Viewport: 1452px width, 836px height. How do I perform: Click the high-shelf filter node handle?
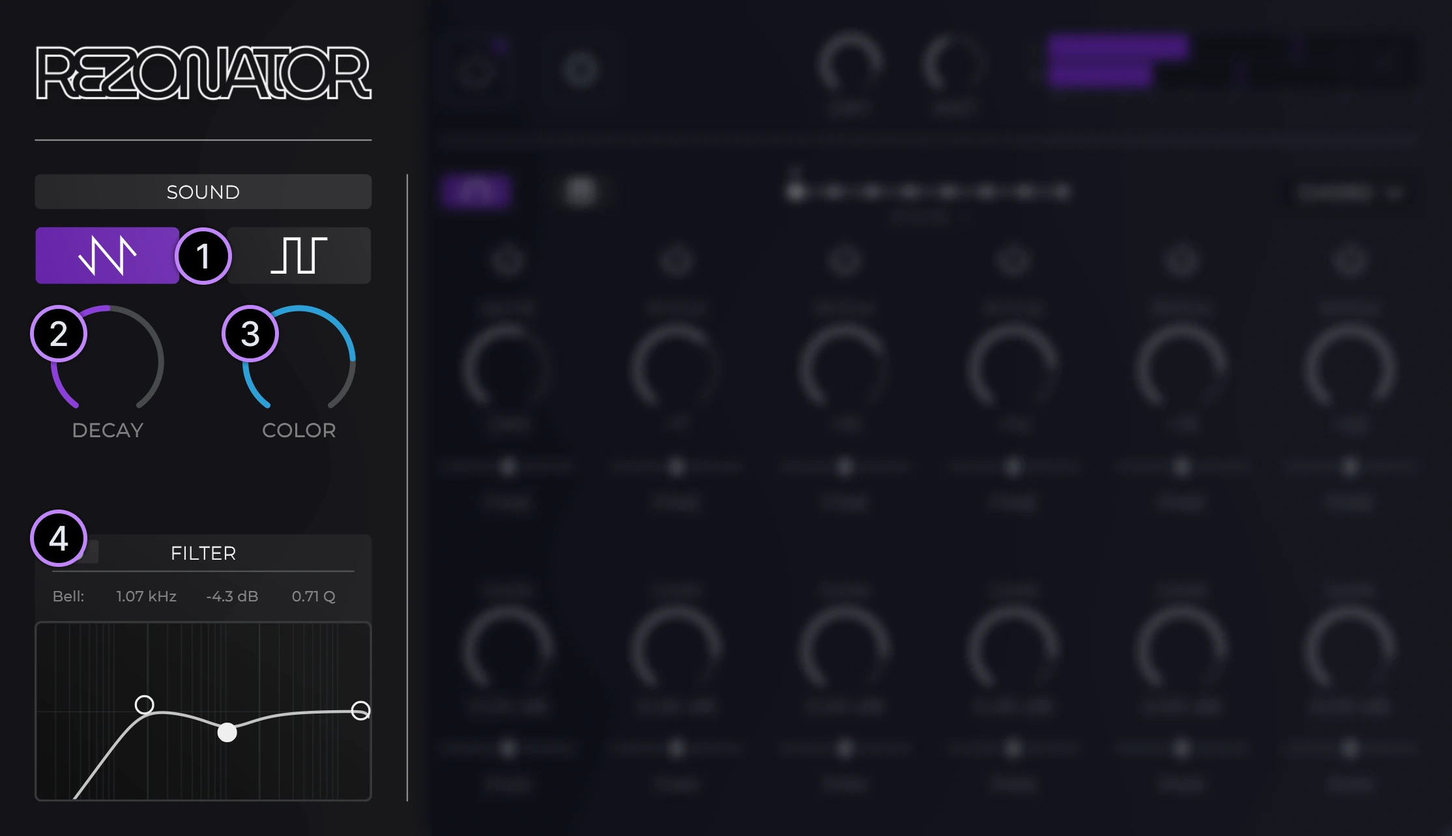click(360, 710)
